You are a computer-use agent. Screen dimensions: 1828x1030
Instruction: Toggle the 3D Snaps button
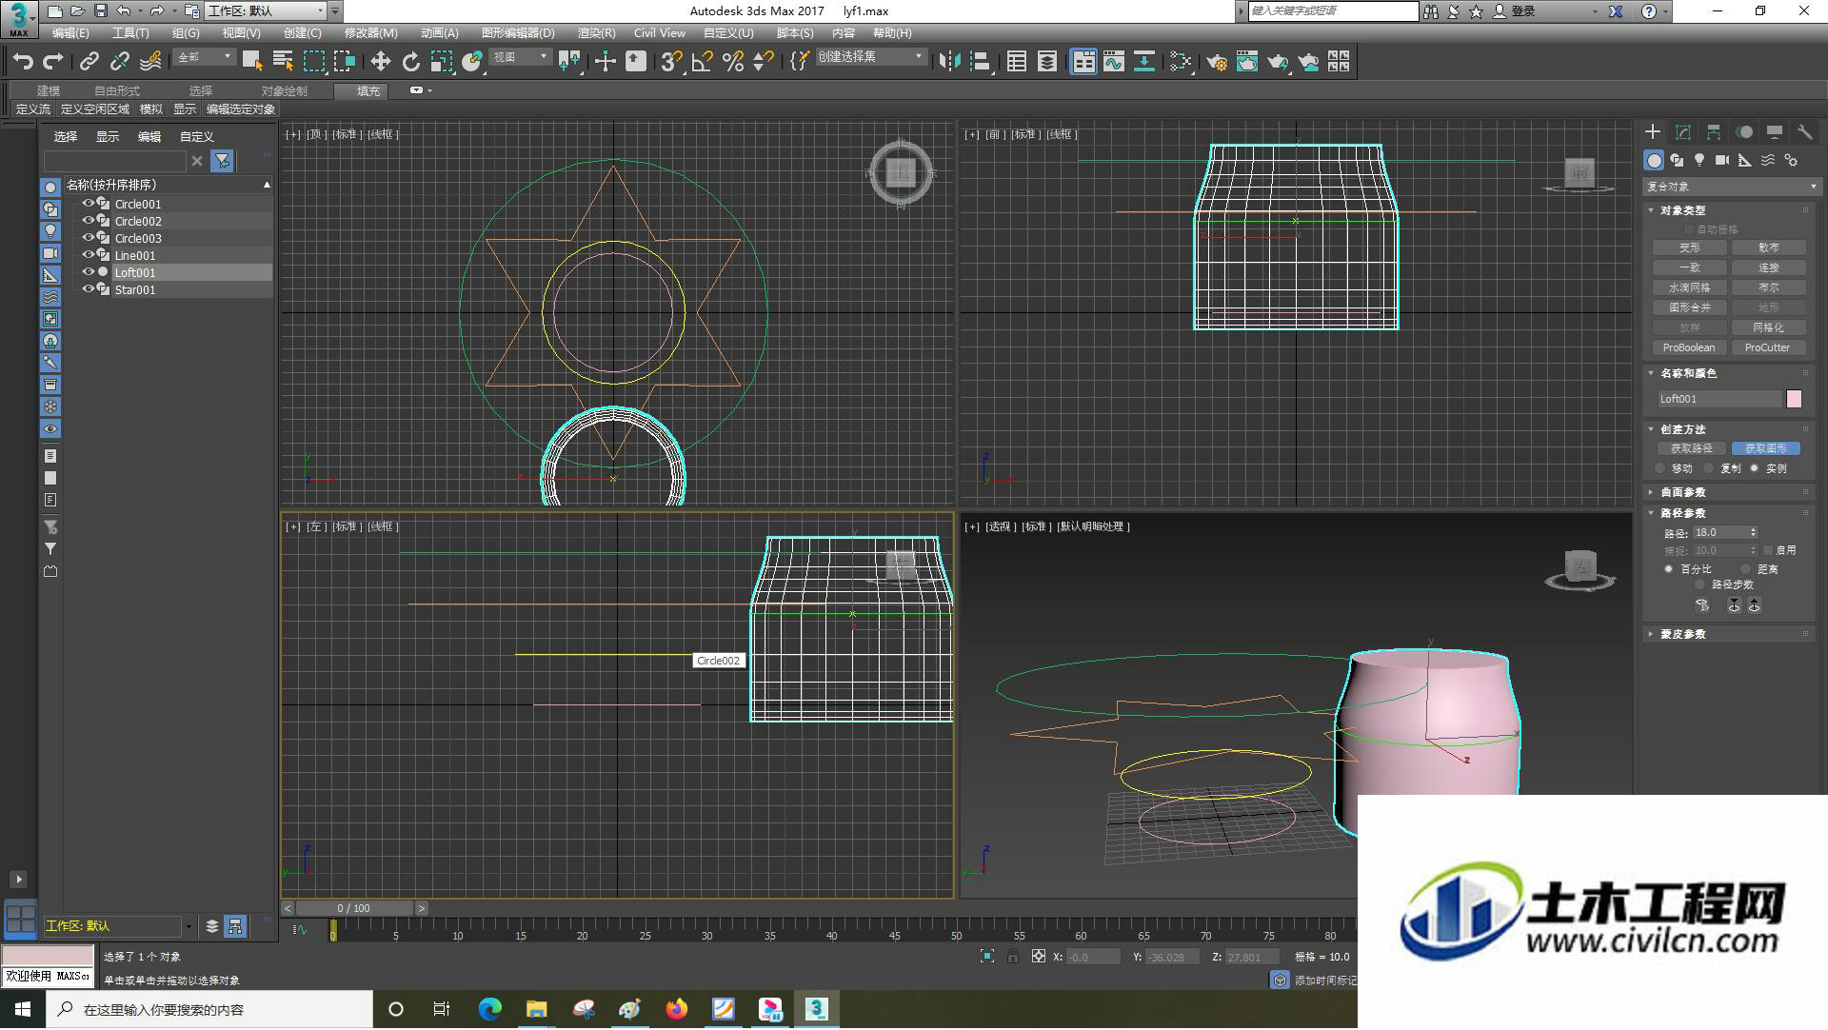click(671, 62)
